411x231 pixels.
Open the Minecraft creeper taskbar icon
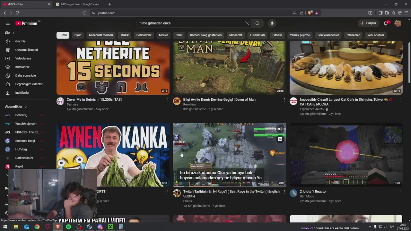110,227
